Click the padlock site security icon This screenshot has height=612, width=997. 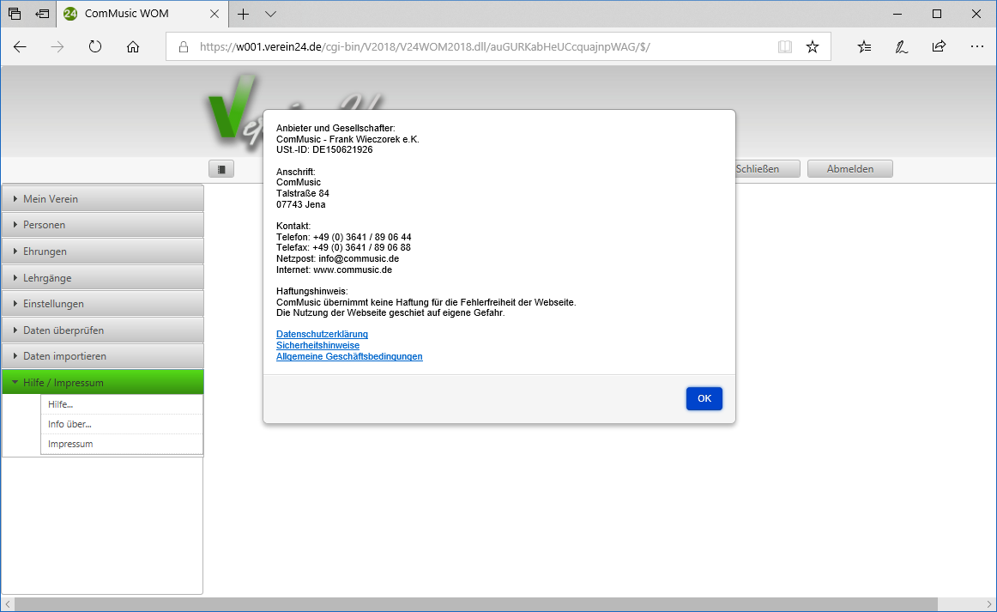[183, 46]
